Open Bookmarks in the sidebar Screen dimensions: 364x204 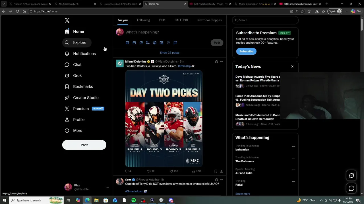click(79, 86)
